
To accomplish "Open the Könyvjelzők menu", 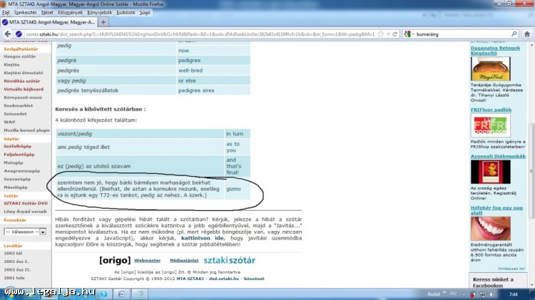I will click(x=98, y=12).
